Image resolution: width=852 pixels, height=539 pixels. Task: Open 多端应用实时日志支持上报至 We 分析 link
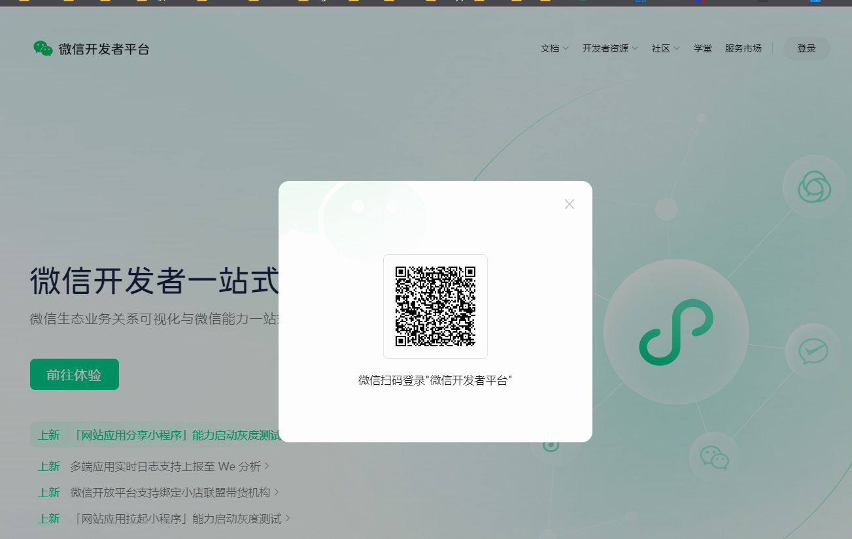point(170,466)
